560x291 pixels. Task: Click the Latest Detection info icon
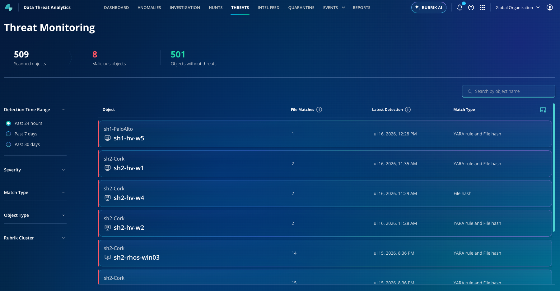408,110
